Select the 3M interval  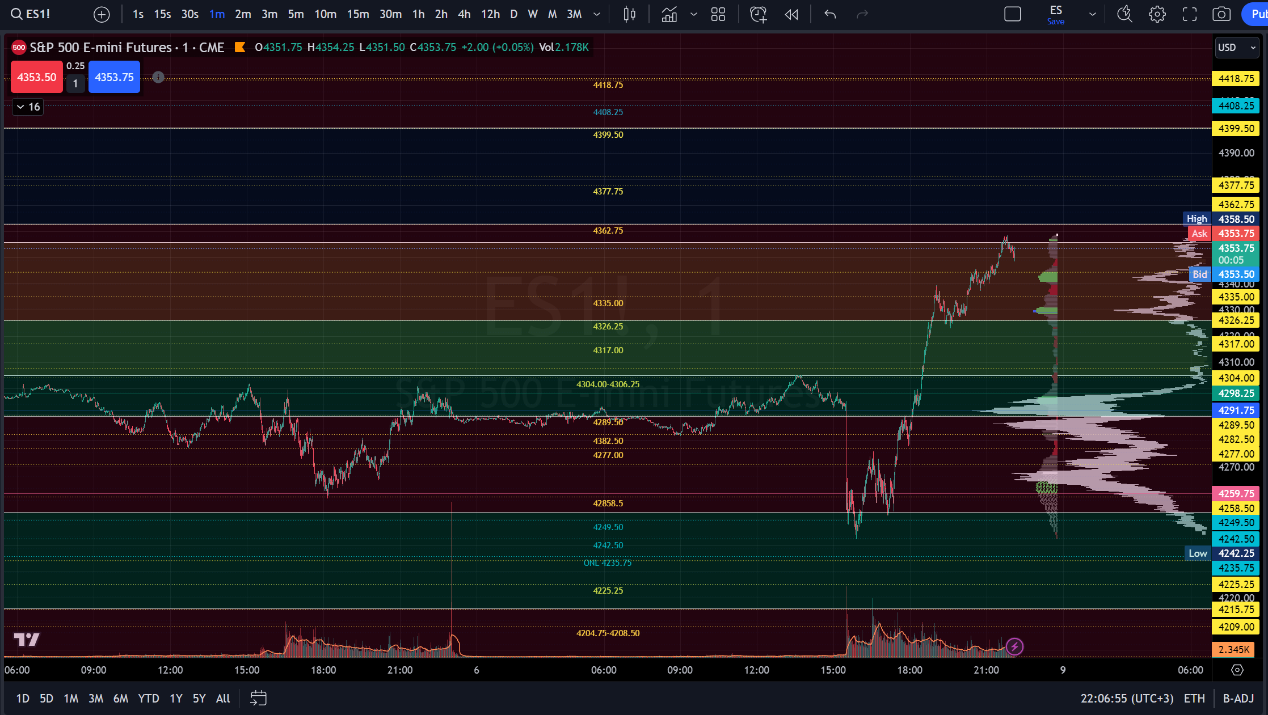click(575, 14)
